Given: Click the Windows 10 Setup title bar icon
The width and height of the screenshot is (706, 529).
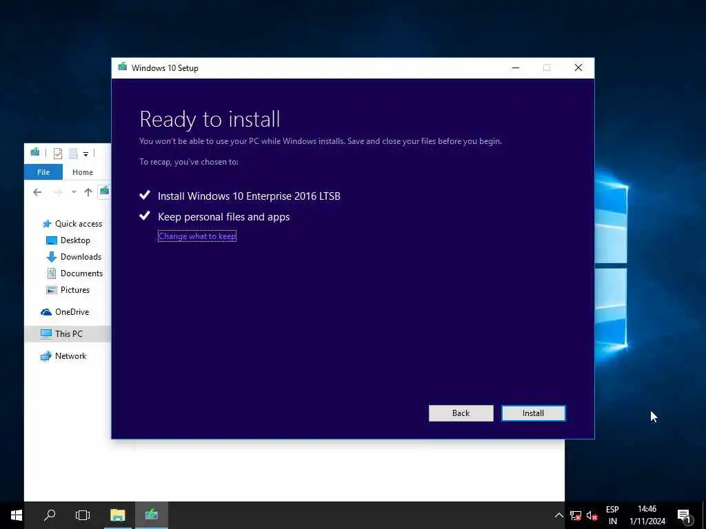Looking at the screenshot, I should click(122, 68).
